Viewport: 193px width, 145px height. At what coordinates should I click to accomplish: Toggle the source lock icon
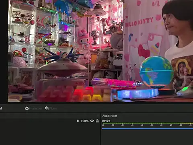coord(97,121)
